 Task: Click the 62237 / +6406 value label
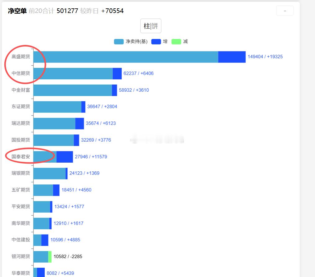pyautogui.click(x=138, y=73)
